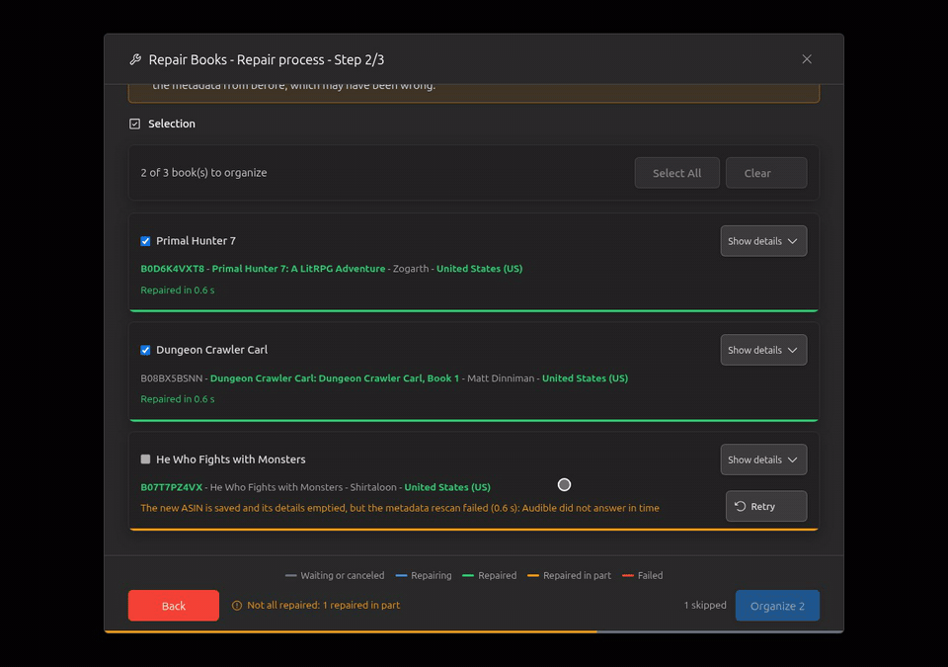Expand Show details for Primal Hunter 7
The width and height of the screenshot is (948, 667).
pos(763,241)
